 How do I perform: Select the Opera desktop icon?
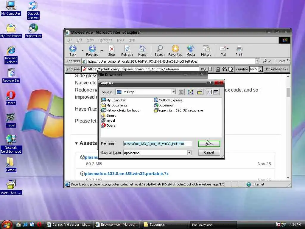pyautogui.click(x=11, y=98)
